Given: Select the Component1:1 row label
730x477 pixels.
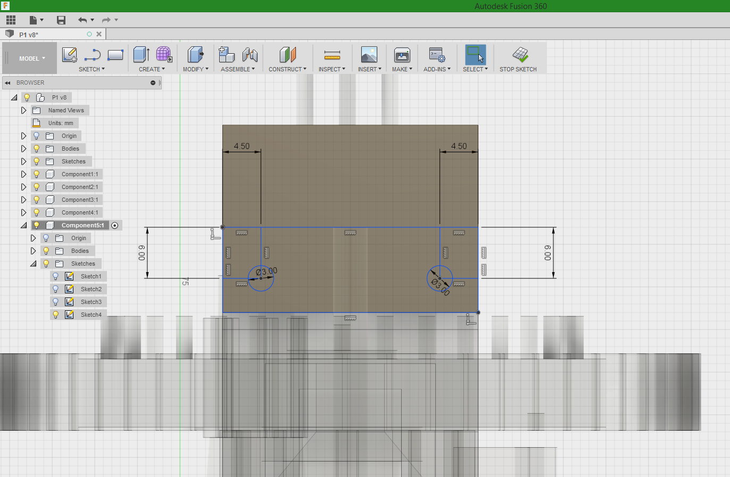Looking at the screenshot, I should (x=80, y=174).
